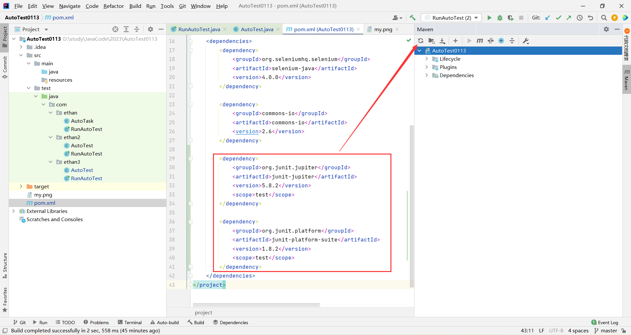Screen dimensions: 631x335
Task: Download Sources and Documentation in Maven
Action: click(x=442, y=41)
